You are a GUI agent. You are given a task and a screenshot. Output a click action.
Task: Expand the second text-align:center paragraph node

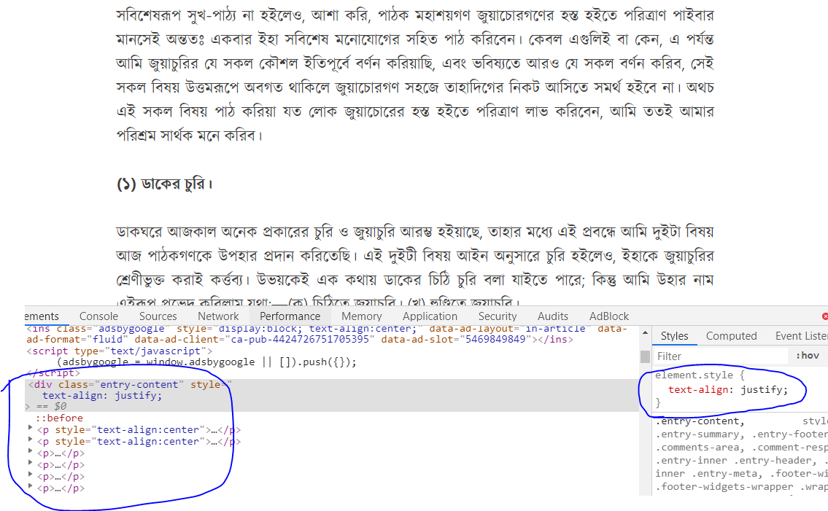30,441
